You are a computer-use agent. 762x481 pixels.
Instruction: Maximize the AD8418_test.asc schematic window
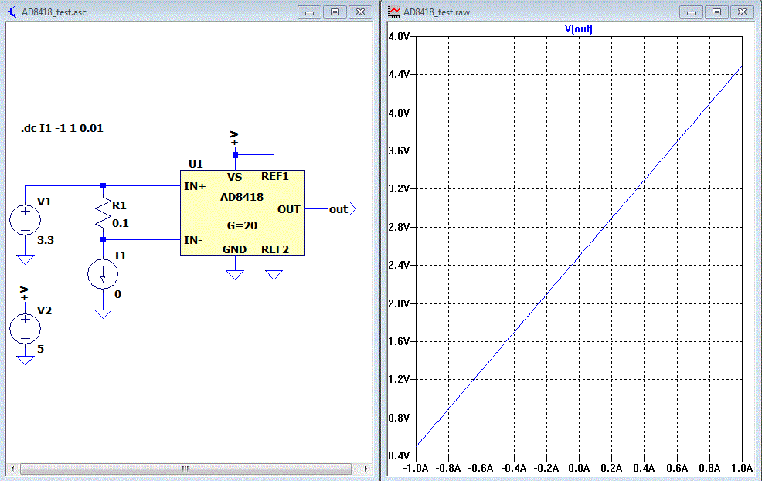click(x=335, y=12)
